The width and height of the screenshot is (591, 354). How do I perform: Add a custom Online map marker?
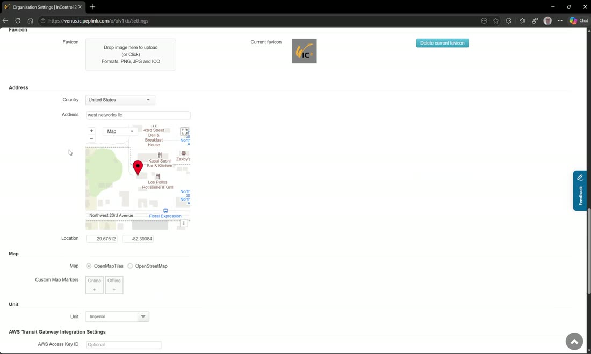pyautogui.click(x=94, y=285)
